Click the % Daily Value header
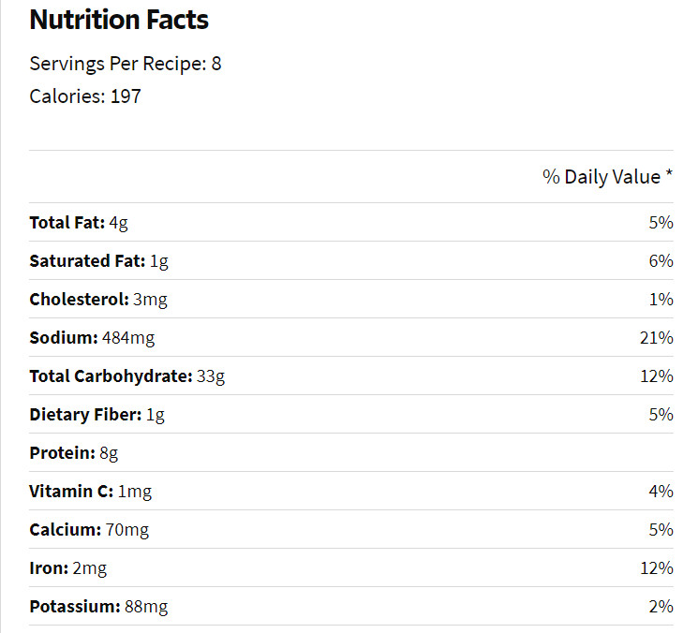 [608, 177]
